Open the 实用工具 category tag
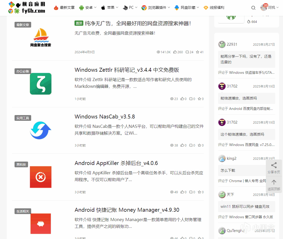 (x=23, y=118)
